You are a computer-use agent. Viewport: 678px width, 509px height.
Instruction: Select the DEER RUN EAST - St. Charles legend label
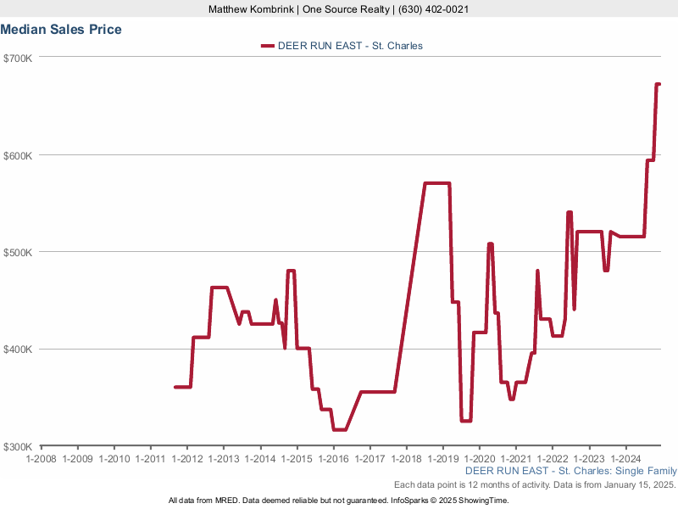point(350,46)
